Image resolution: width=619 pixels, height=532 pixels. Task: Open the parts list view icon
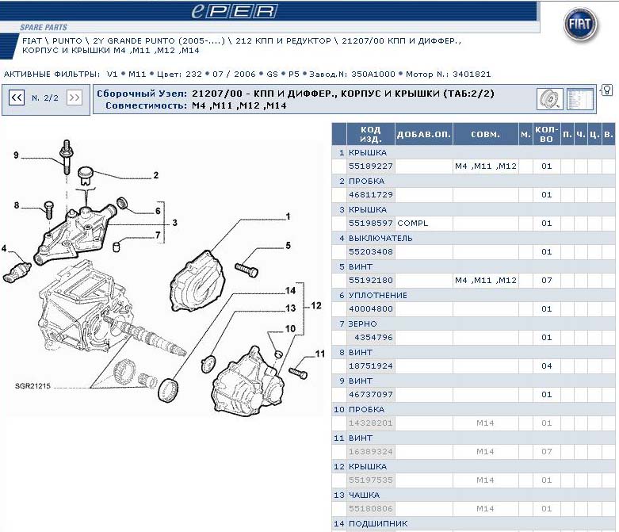click(x=580, y=98)
